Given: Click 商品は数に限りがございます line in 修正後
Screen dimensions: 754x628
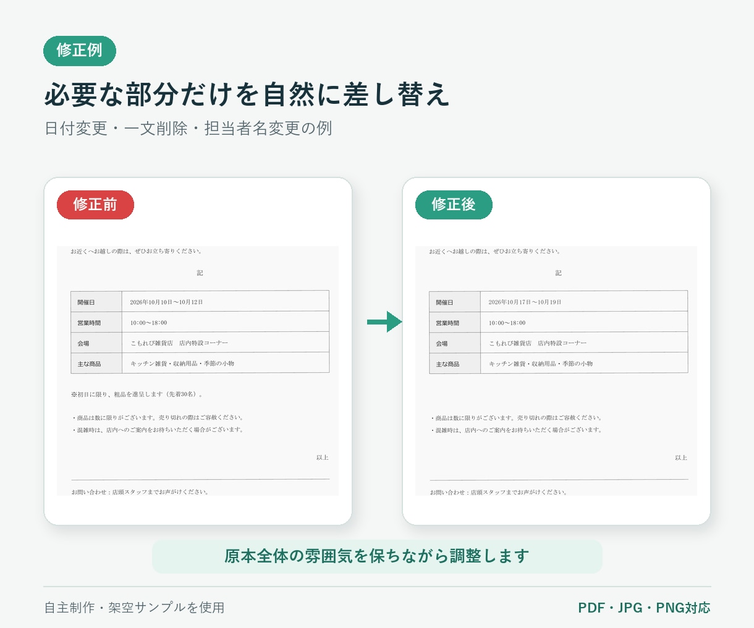Looking at the screenshot, I should [x=517, y=418].
